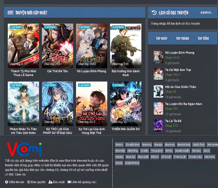Click the Tu tiên genre tag
The height and width of the screenshot is (188, 218).
(144, 151)
